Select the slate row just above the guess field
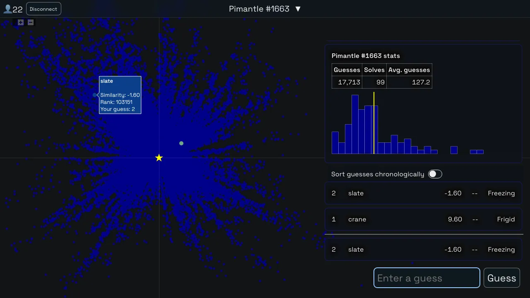The image size is (530, 298). click(x=423, y=250)
